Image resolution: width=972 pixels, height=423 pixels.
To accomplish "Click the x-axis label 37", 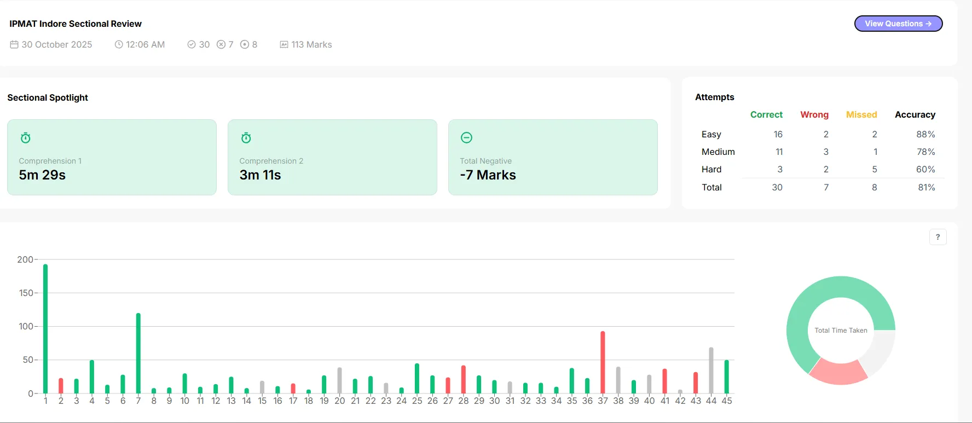I will (603, 401).
